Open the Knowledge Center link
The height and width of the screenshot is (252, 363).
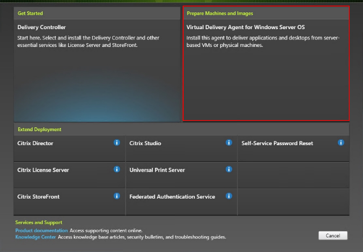[x=36, y=237]
